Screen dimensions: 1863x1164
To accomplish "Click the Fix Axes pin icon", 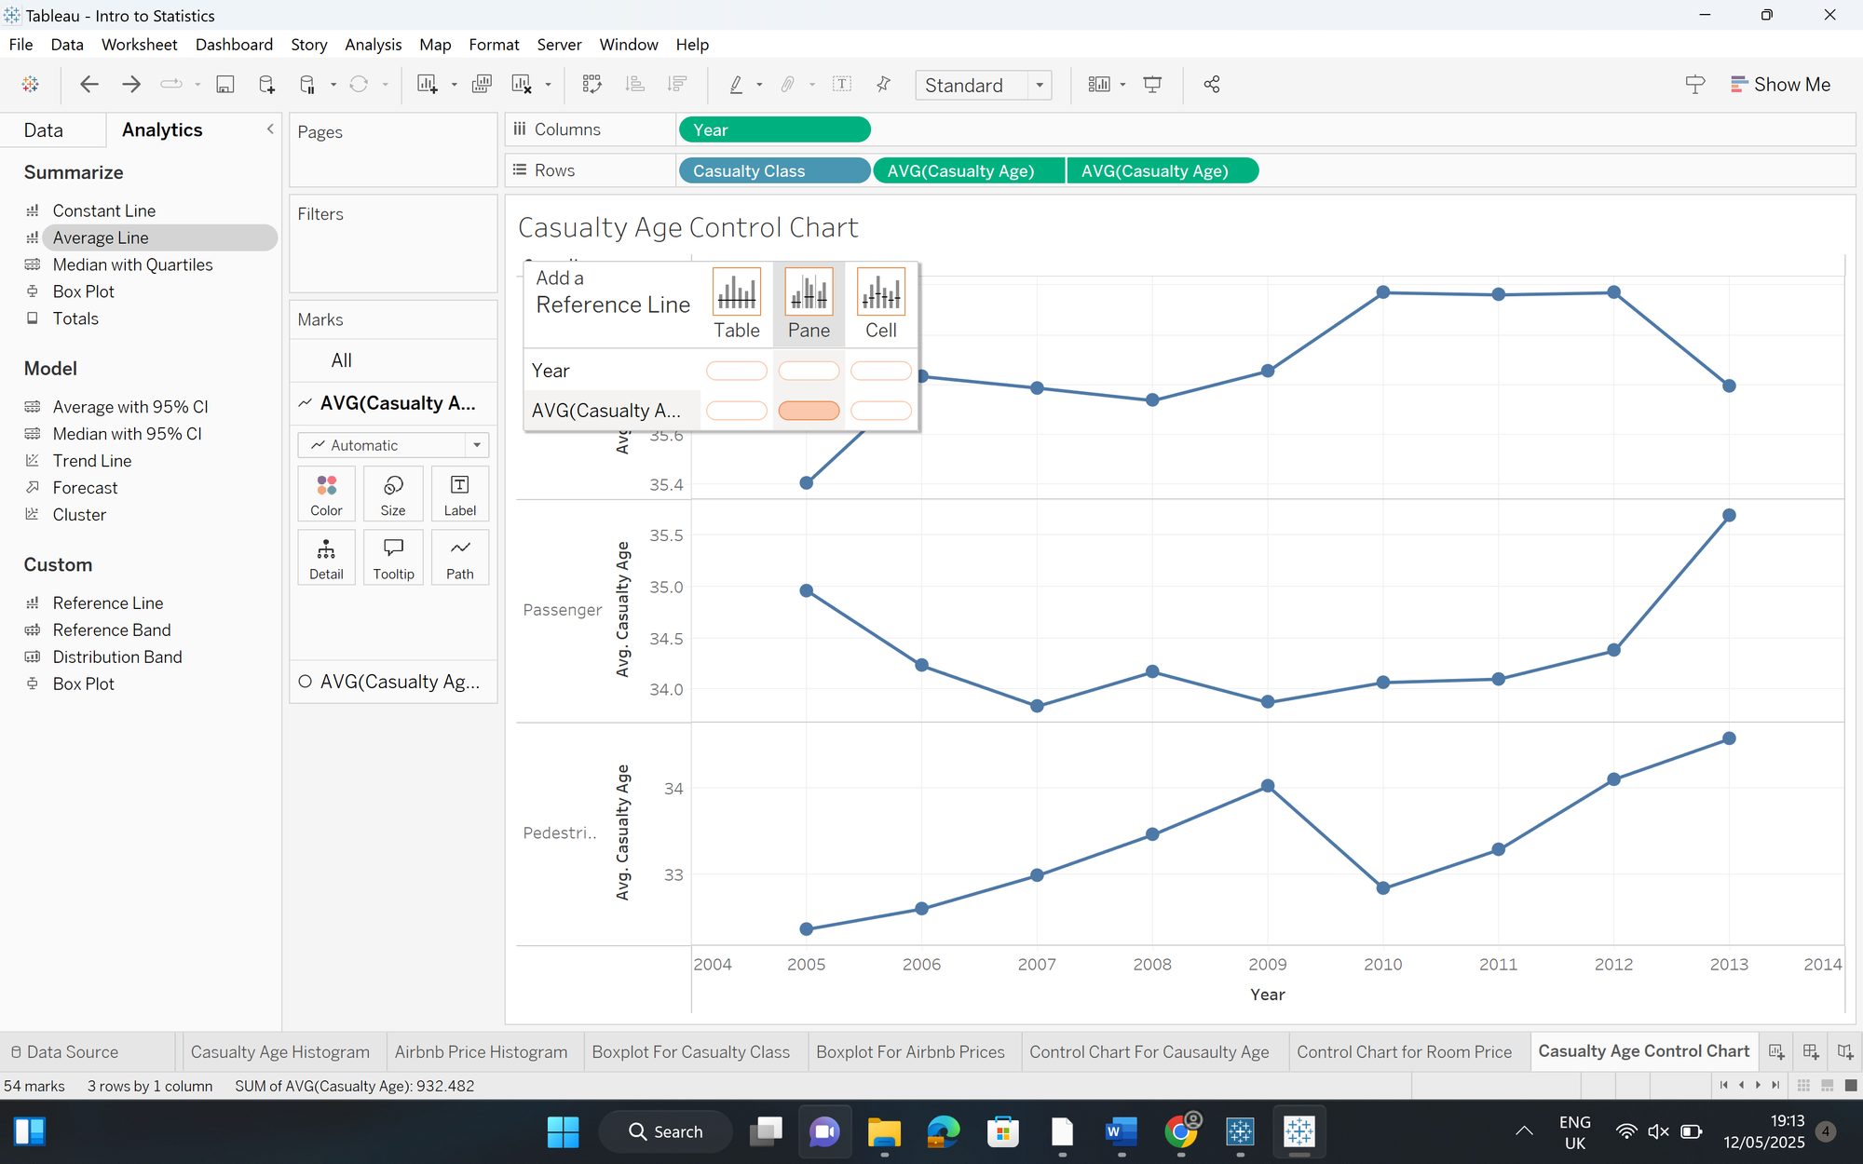I will click(883, 85).
